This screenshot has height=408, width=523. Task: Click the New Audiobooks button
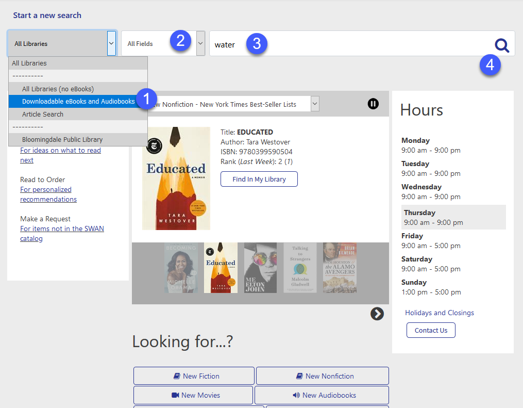coord(322,395)
